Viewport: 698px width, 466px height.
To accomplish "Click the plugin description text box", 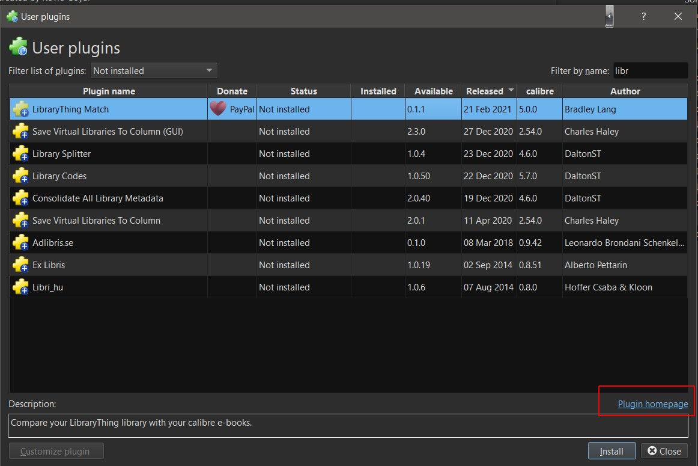I will pyautogui.click(x=348, y=426).
